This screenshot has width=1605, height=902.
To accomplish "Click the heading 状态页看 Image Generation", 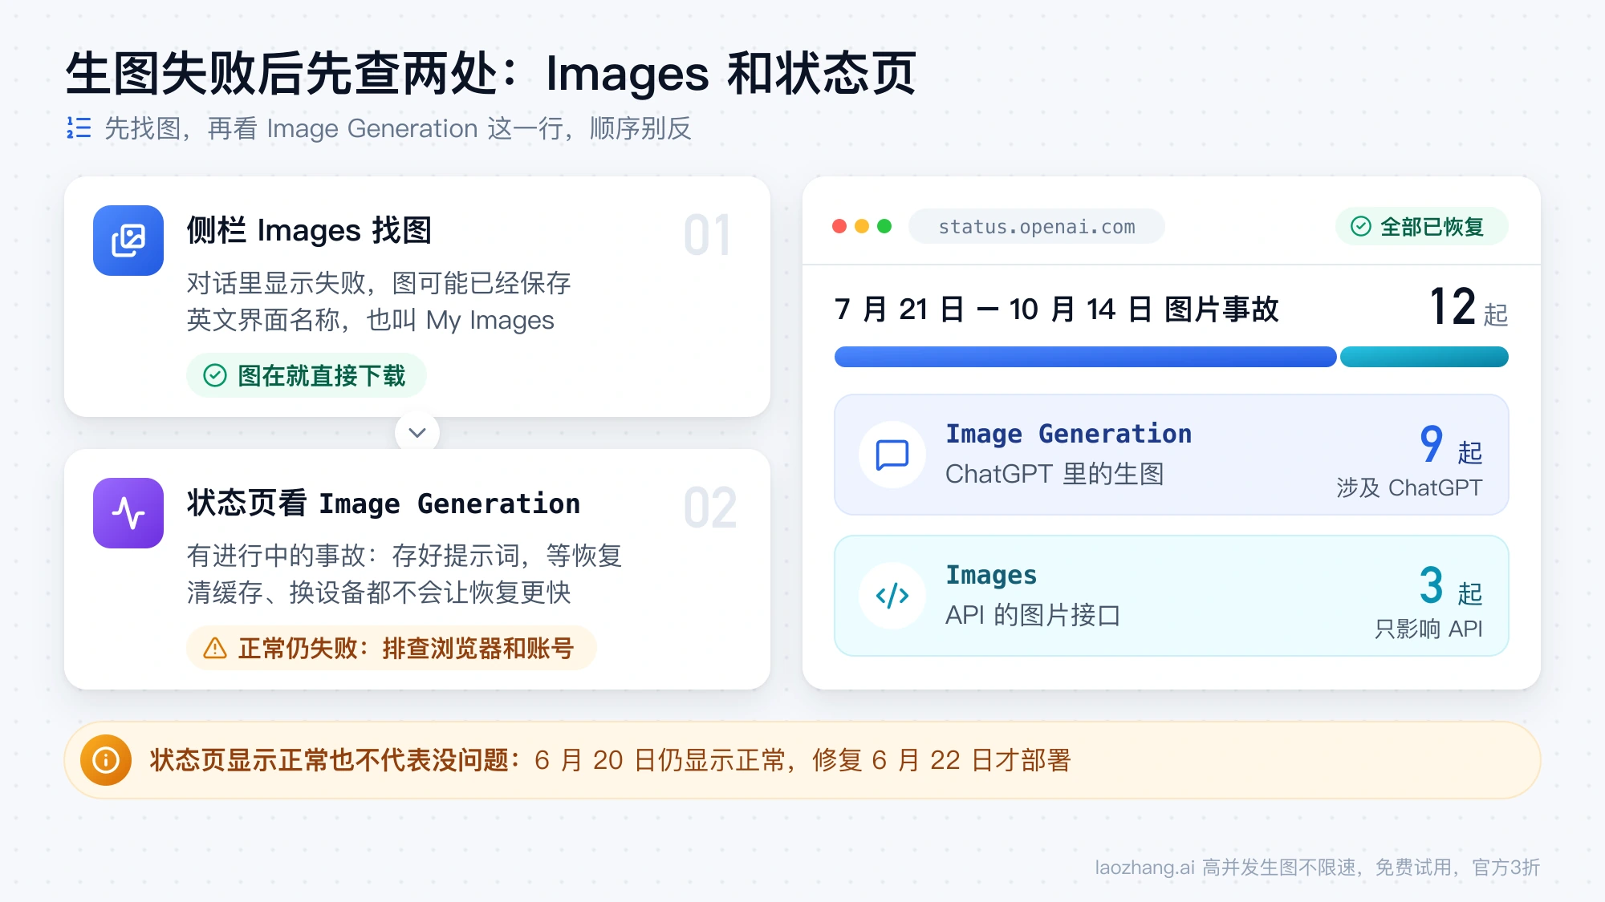I will (384, 504).
